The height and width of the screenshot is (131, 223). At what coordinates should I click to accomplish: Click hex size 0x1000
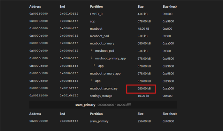click(167, 14)
